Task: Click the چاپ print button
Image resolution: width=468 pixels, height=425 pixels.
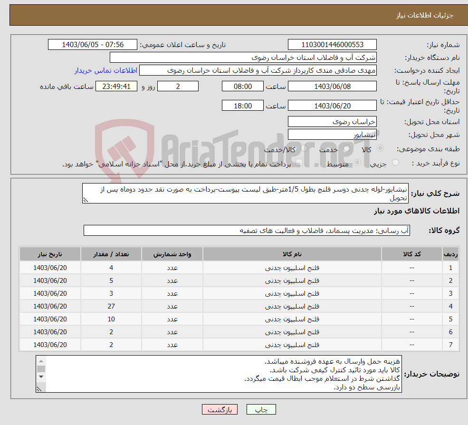Action: [261, 409]
